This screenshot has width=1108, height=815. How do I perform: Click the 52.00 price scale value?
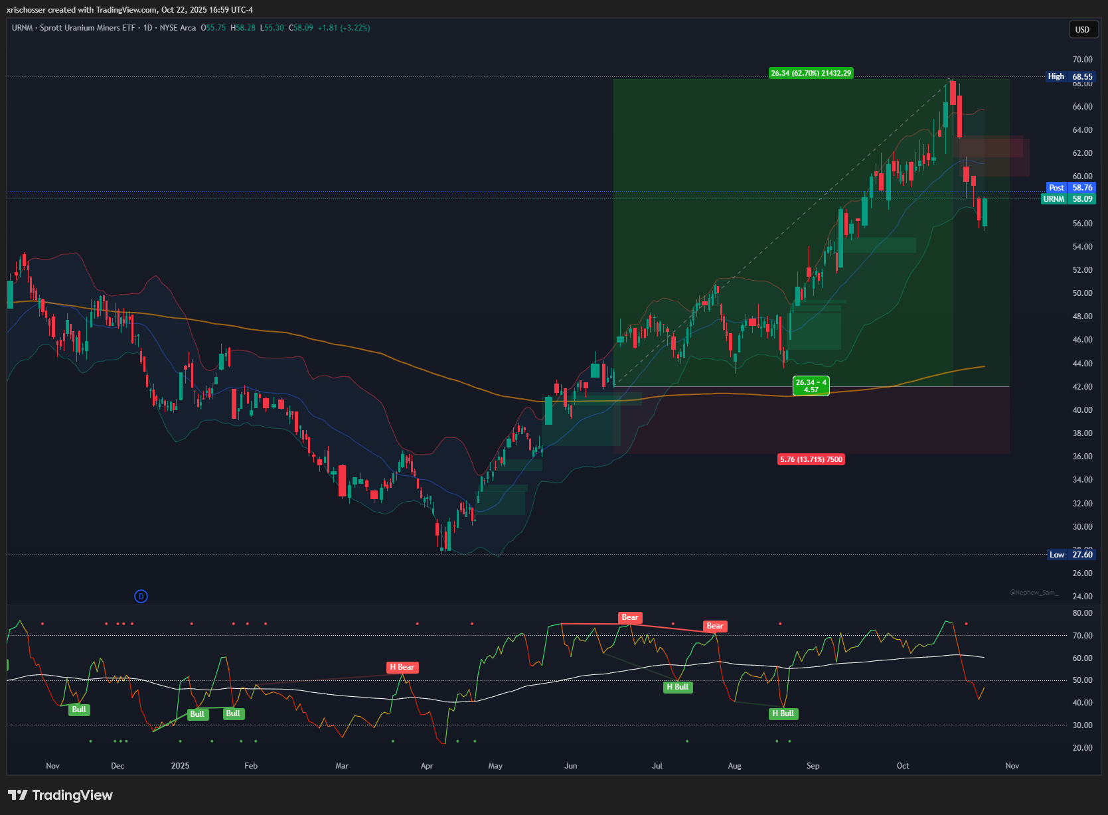pos(1082,270)
